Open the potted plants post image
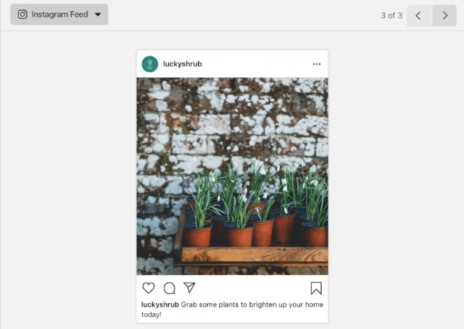This screenshot has height=329, width=464. pos(232,176)
